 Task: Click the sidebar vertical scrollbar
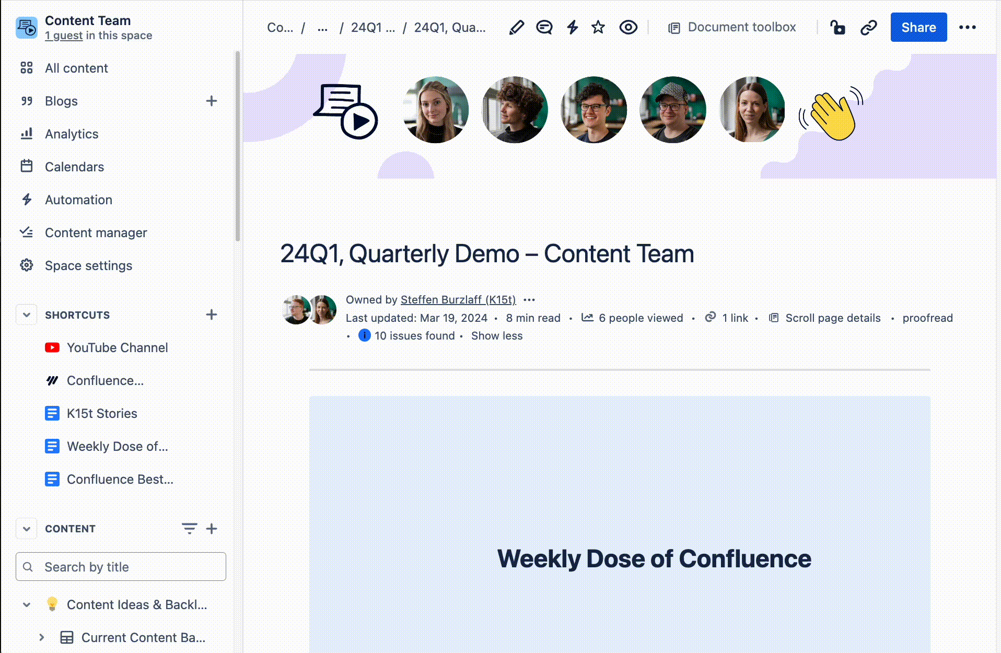point(238,146)
